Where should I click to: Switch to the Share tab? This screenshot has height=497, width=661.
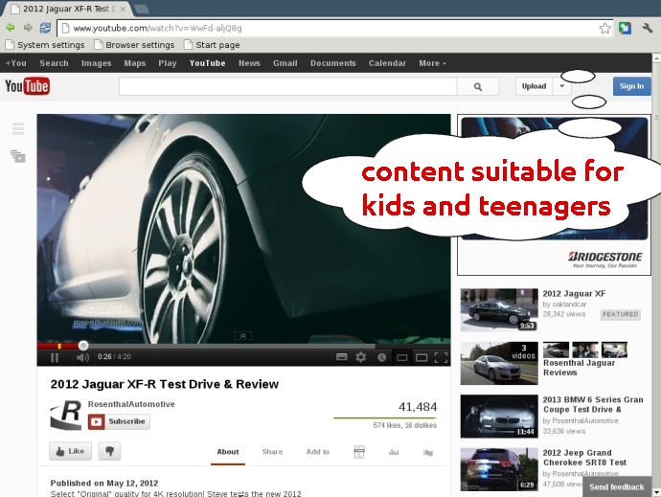pyautogui.click(x=272, y=452)
